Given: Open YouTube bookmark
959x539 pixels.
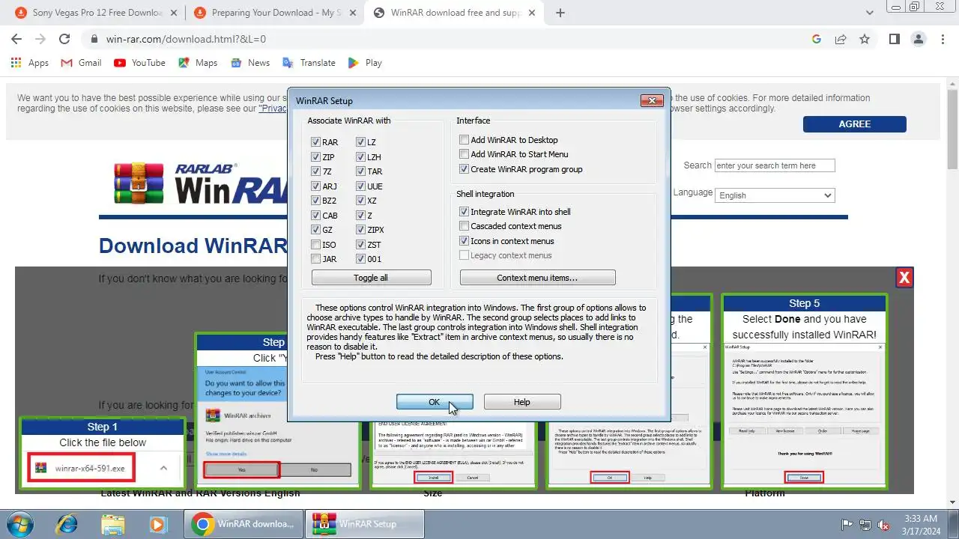Looking at the screenshot, I should coord(139,63).
